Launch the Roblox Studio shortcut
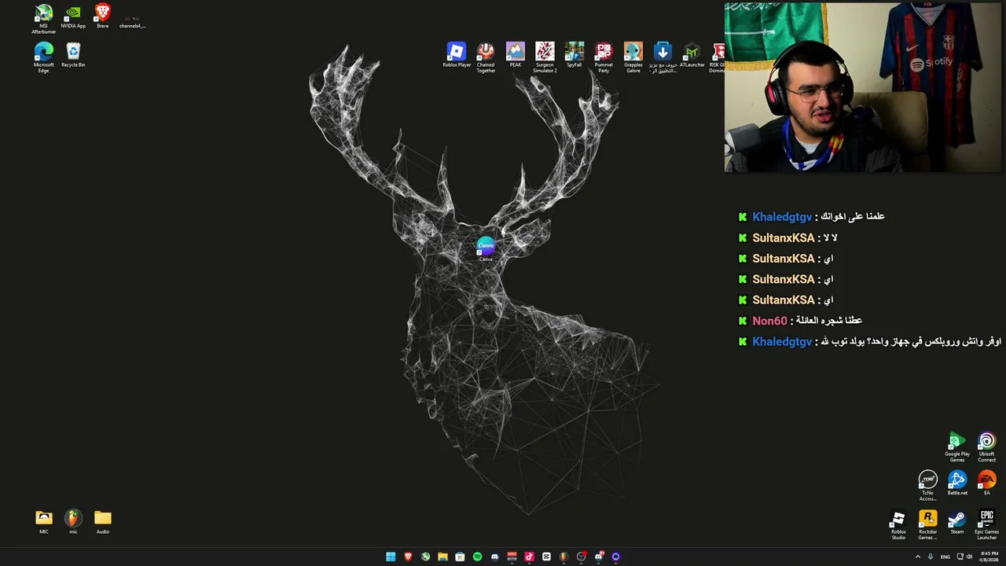Image resolution: width=1006 pixels, height=566 pixels. coord(898,525)
